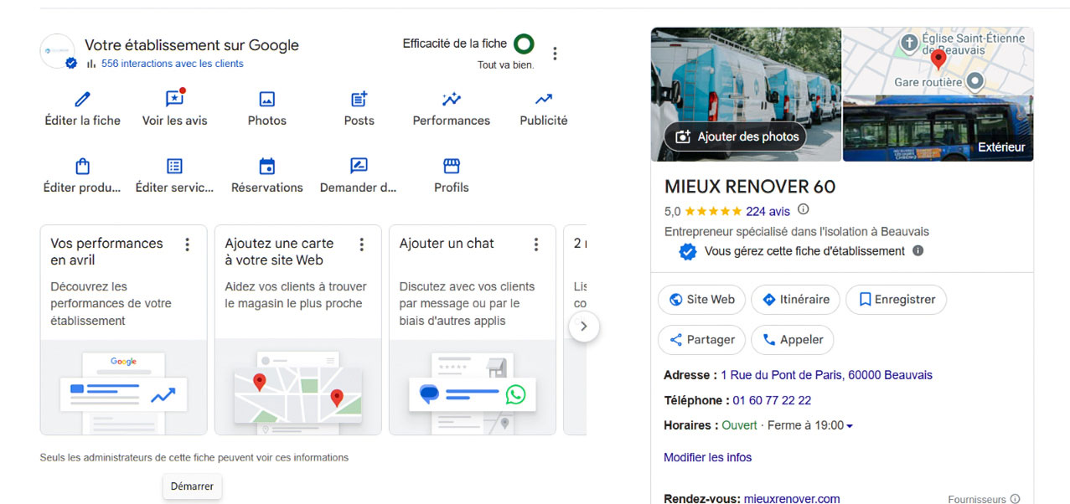
Task: Click the Itinéraire button
Action: click(795, 300)
